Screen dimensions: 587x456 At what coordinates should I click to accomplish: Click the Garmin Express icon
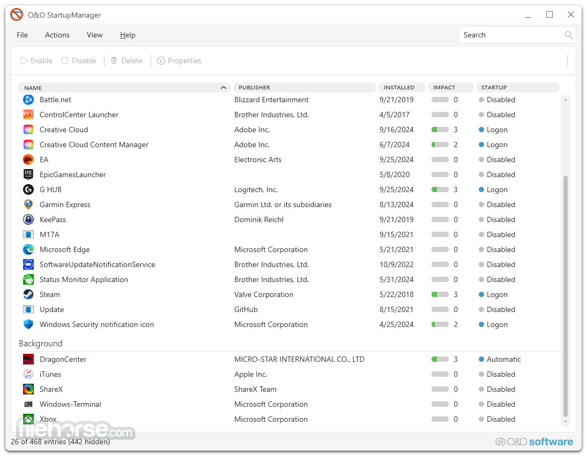[28, 204]
